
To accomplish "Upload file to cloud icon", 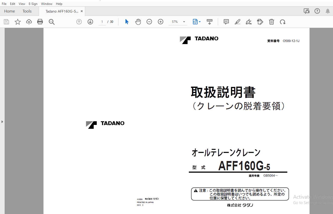I will click(29, 22).
